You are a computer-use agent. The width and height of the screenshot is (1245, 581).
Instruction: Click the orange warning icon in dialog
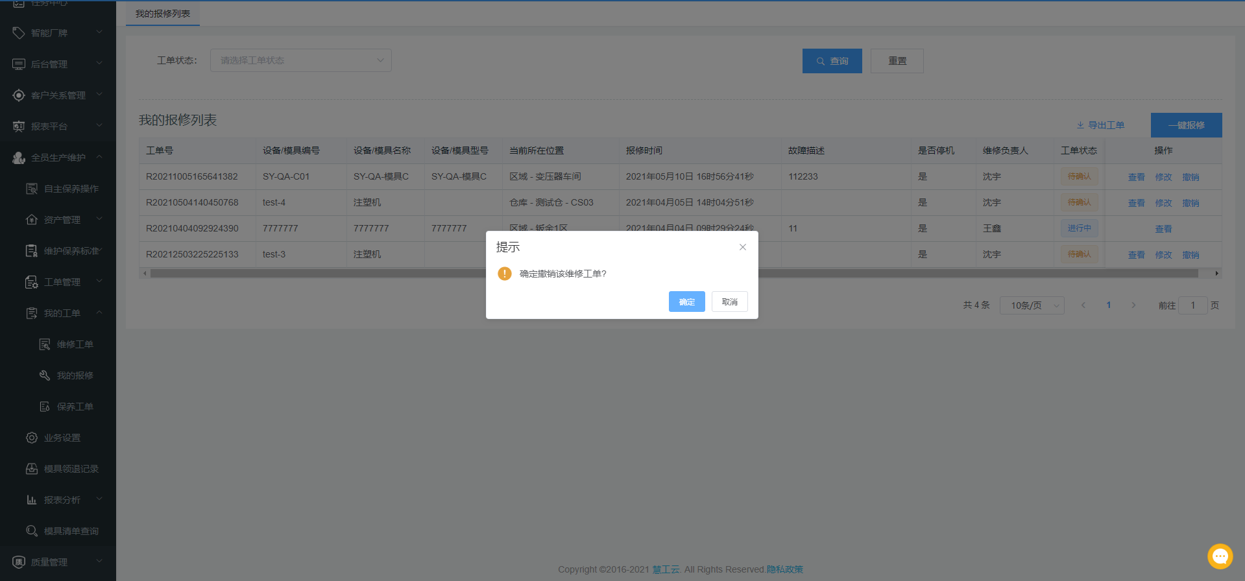click(x=504, y=274)
